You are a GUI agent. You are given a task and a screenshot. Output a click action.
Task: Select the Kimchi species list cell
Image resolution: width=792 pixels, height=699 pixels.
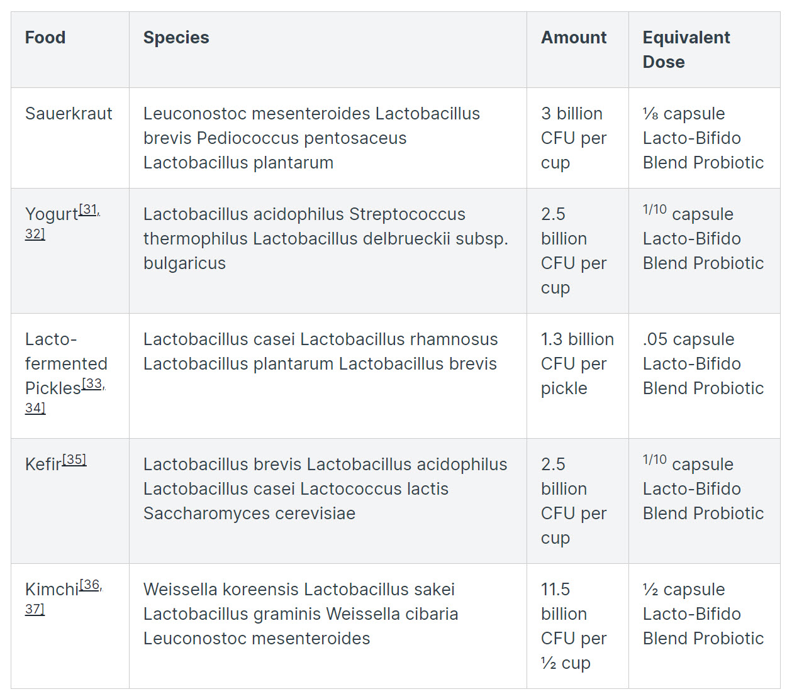(301, 614)
